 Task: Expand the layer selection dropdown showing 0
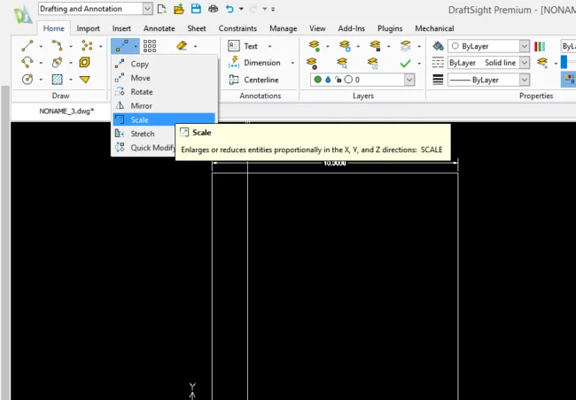pyautogui.click(x=409, y=80)
